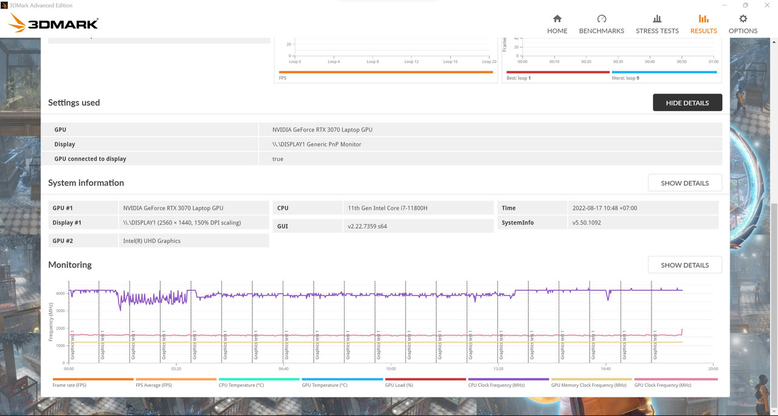The height and width of the screenshot is (416, 778).
Task: Click the GPU #1 label cell
Action: (x=83, y=208)
